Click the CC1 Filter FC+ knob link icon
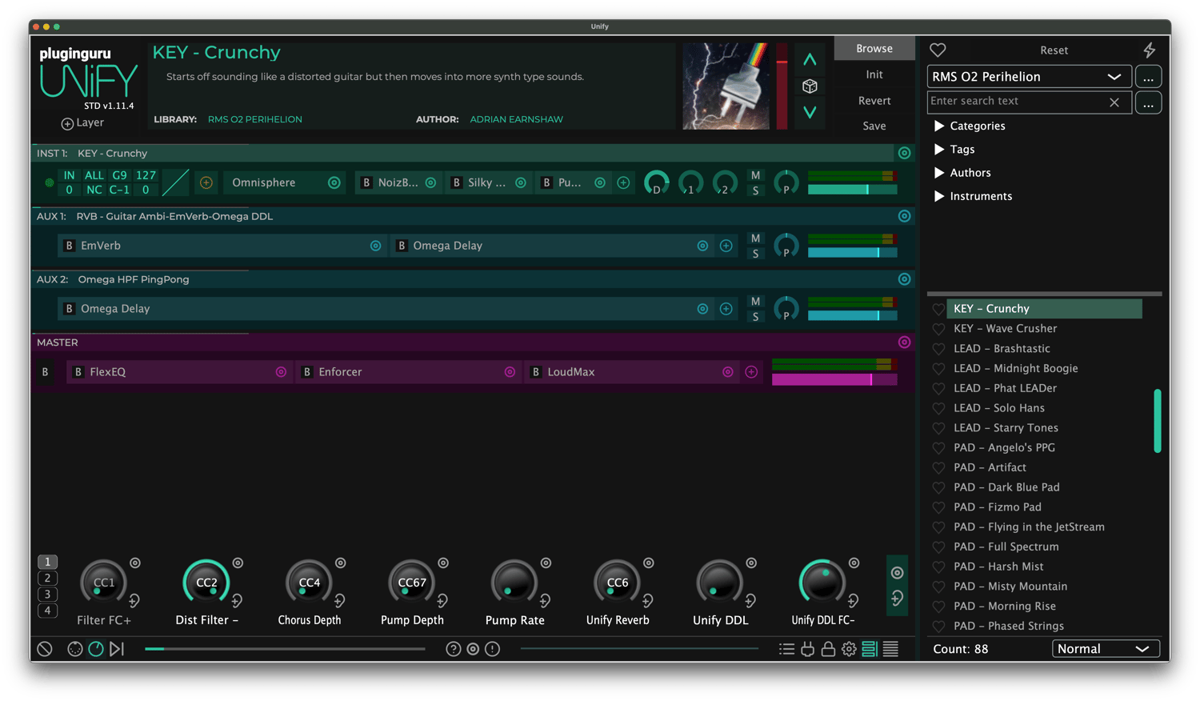The height and width of the screenshot is (701, 1200). click(134, 600)
